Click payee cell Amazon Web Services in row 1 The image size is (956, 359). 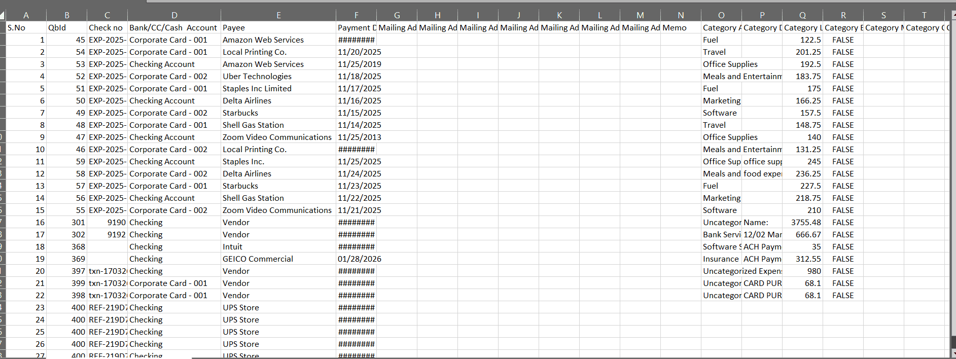[278, 40]
